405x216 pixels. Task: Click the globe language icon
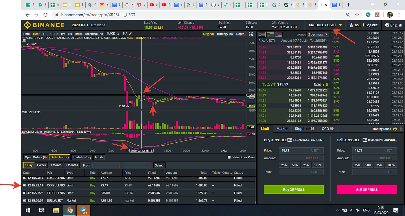click(x=387, y=25)
